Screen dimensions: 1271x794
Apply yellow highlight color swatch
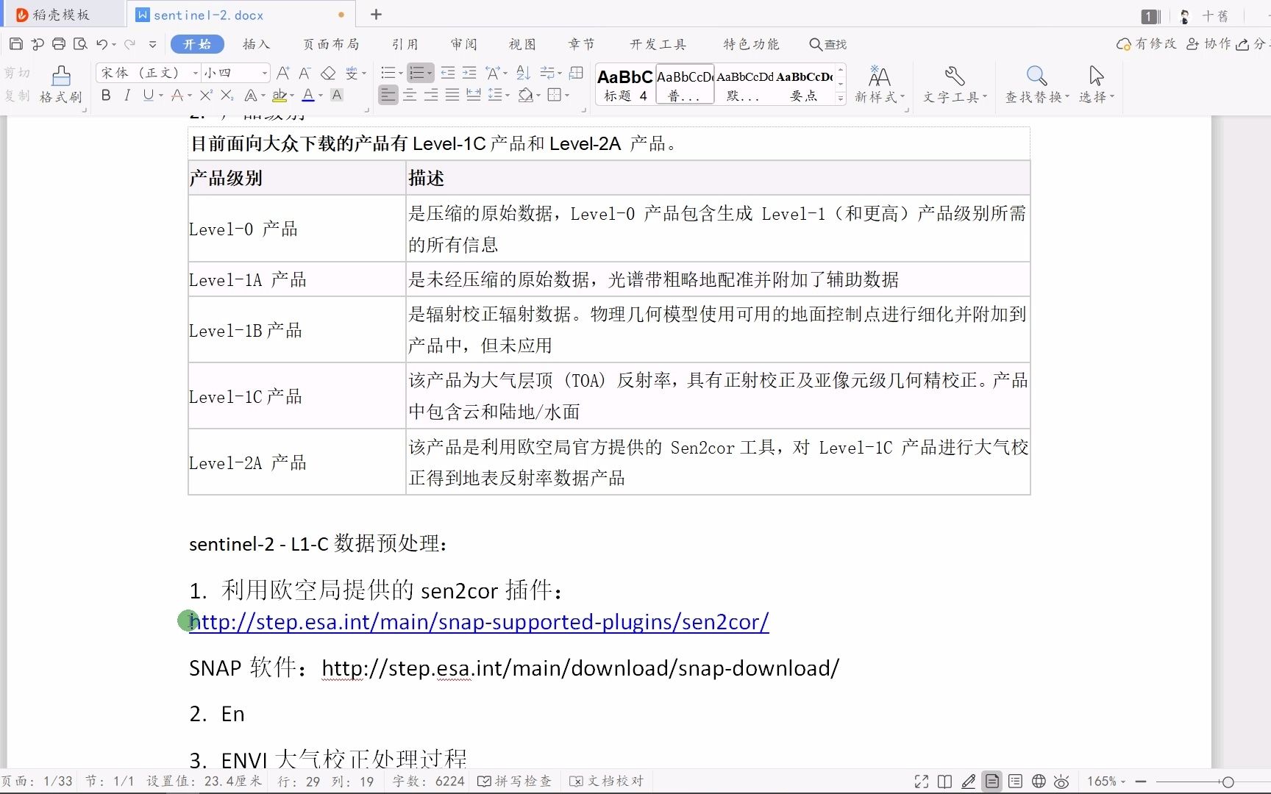[x=280, y=95]
